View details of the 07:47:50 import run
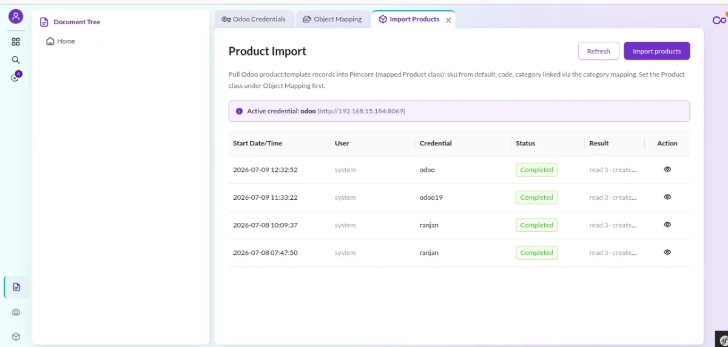The width and height of the screenshot is (728, 347). tap(667, 253)
